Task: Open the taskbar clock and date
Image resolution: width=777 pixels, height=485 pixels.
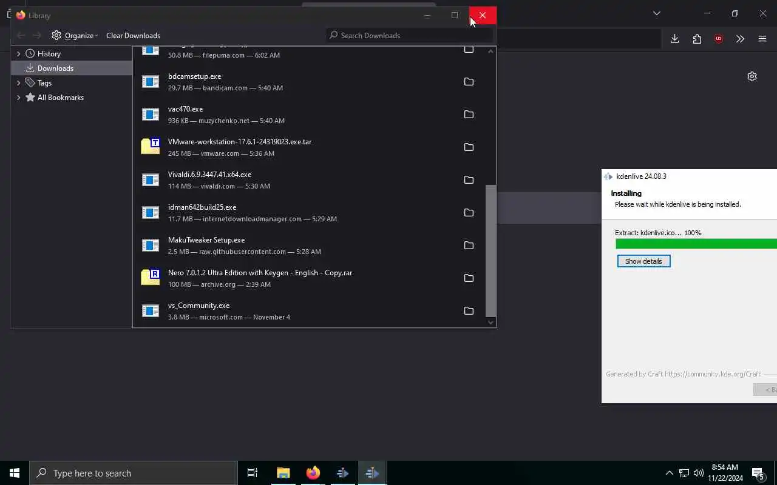Action: 725,473
